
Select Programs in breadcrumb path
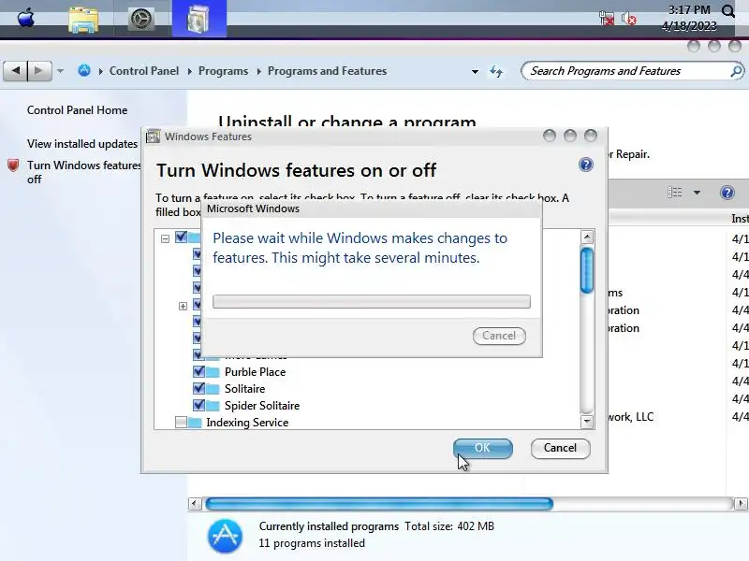[223, 71]
